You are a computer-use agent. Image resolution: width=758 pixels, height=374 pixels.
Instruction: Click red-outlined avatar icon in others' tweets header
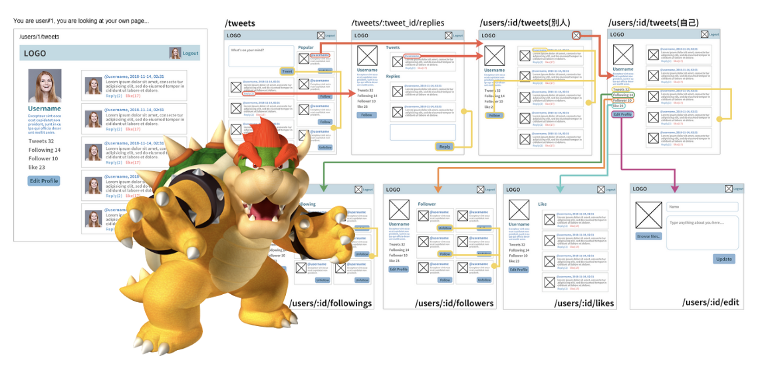click(x=576, y=35)
